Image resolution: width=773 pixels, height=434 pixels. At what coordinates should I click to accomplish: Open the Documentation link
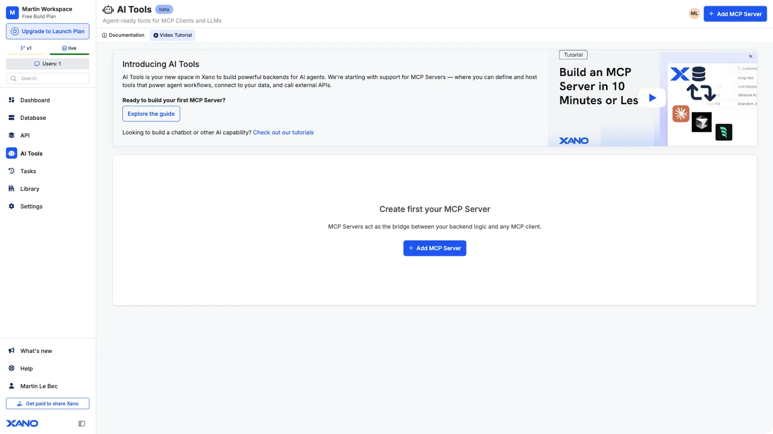click(x=123, y=35)
